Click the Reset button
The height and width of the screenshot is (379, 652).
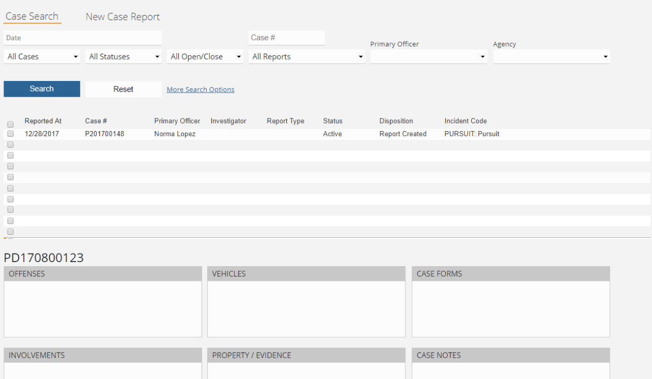click(123, 89)
